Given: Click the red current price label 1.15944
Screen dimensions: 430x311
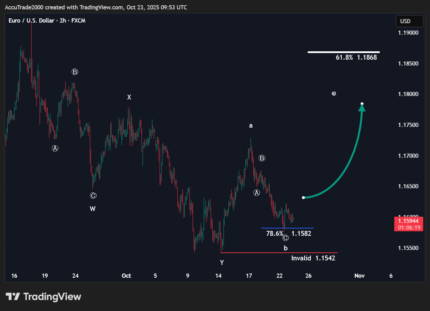Looking at the screenshot, I should [x=408, y=224].
